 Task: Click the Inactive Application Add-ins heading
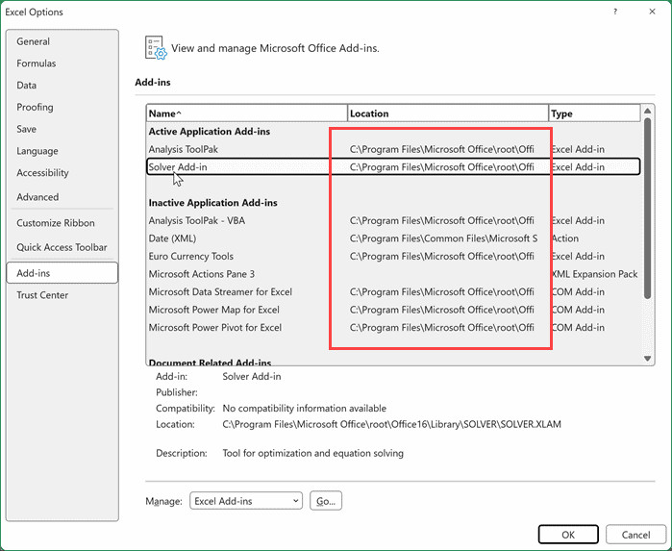[213, 202]
